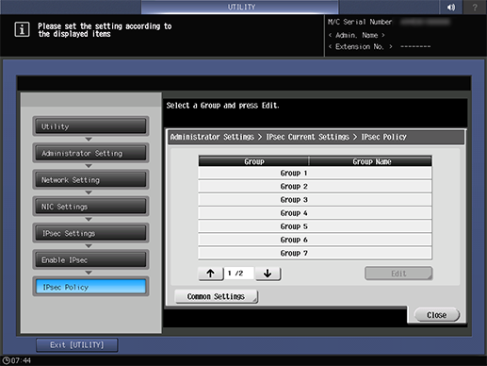Screen dimensions: 487x366
Task: Click the 07:44 time display
Action: (x=21, y=360)
